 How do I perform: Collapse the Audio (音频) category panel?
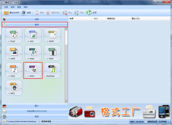(35, 24)
